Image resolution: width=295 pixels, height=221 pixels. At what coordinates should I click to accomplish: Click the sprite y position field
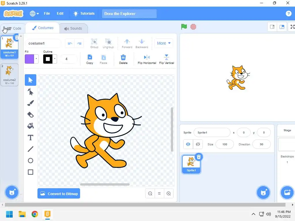pos(264,132)
